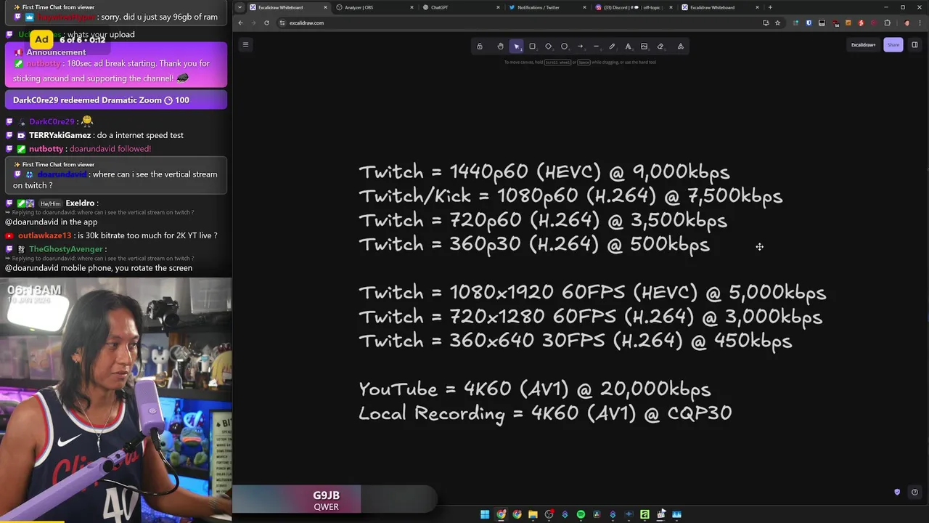Open the Windows Start menu
The image size is (929, 523).
tap(485, 514)
